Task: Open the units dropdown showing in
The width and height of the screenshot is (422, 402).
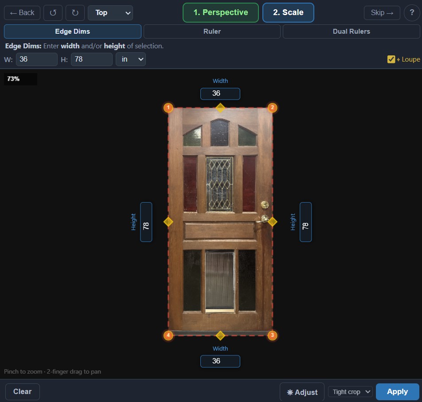Action: point(131,59)
